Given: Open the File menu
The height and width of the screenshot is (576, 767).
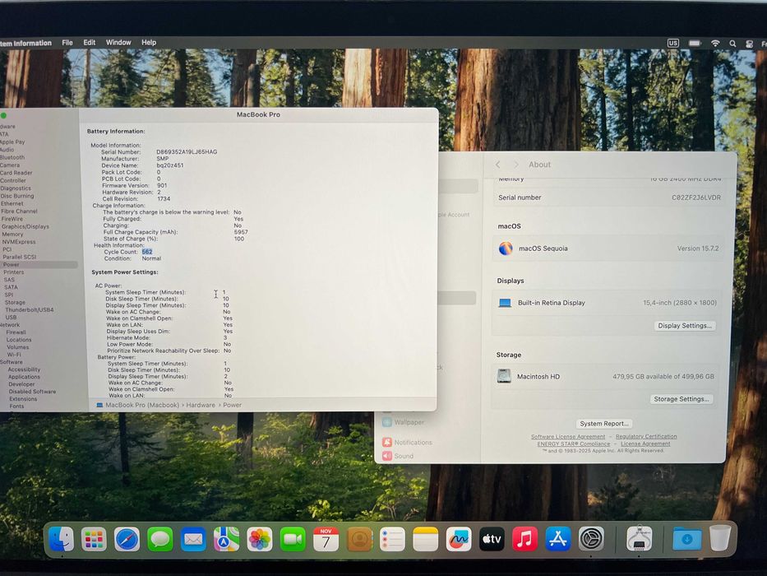Looking at the screenshot, I should (67, 43).
